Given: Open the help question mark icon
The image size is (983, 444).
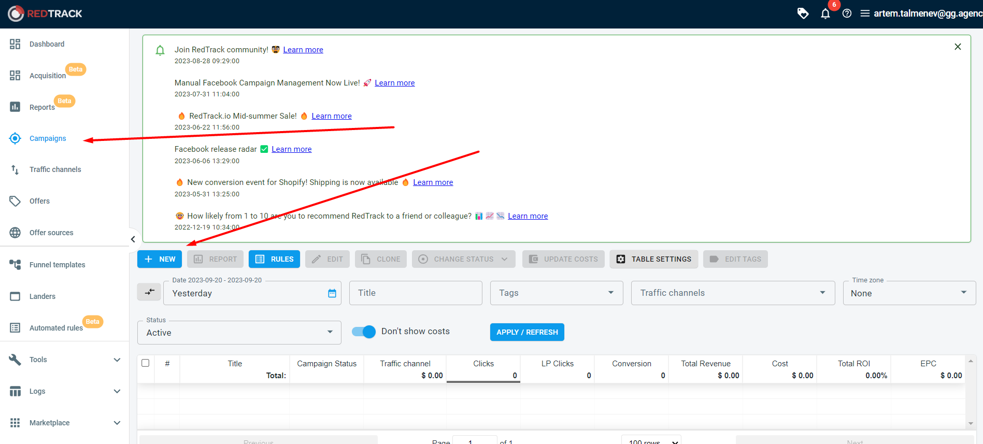Looking at the screenshot, I should pyautogui.click(x=847, y=13).
